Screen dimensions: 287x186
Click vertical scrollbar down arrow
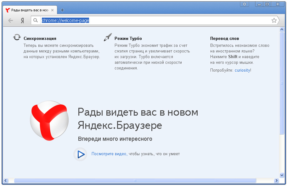[x=282, y=175]
